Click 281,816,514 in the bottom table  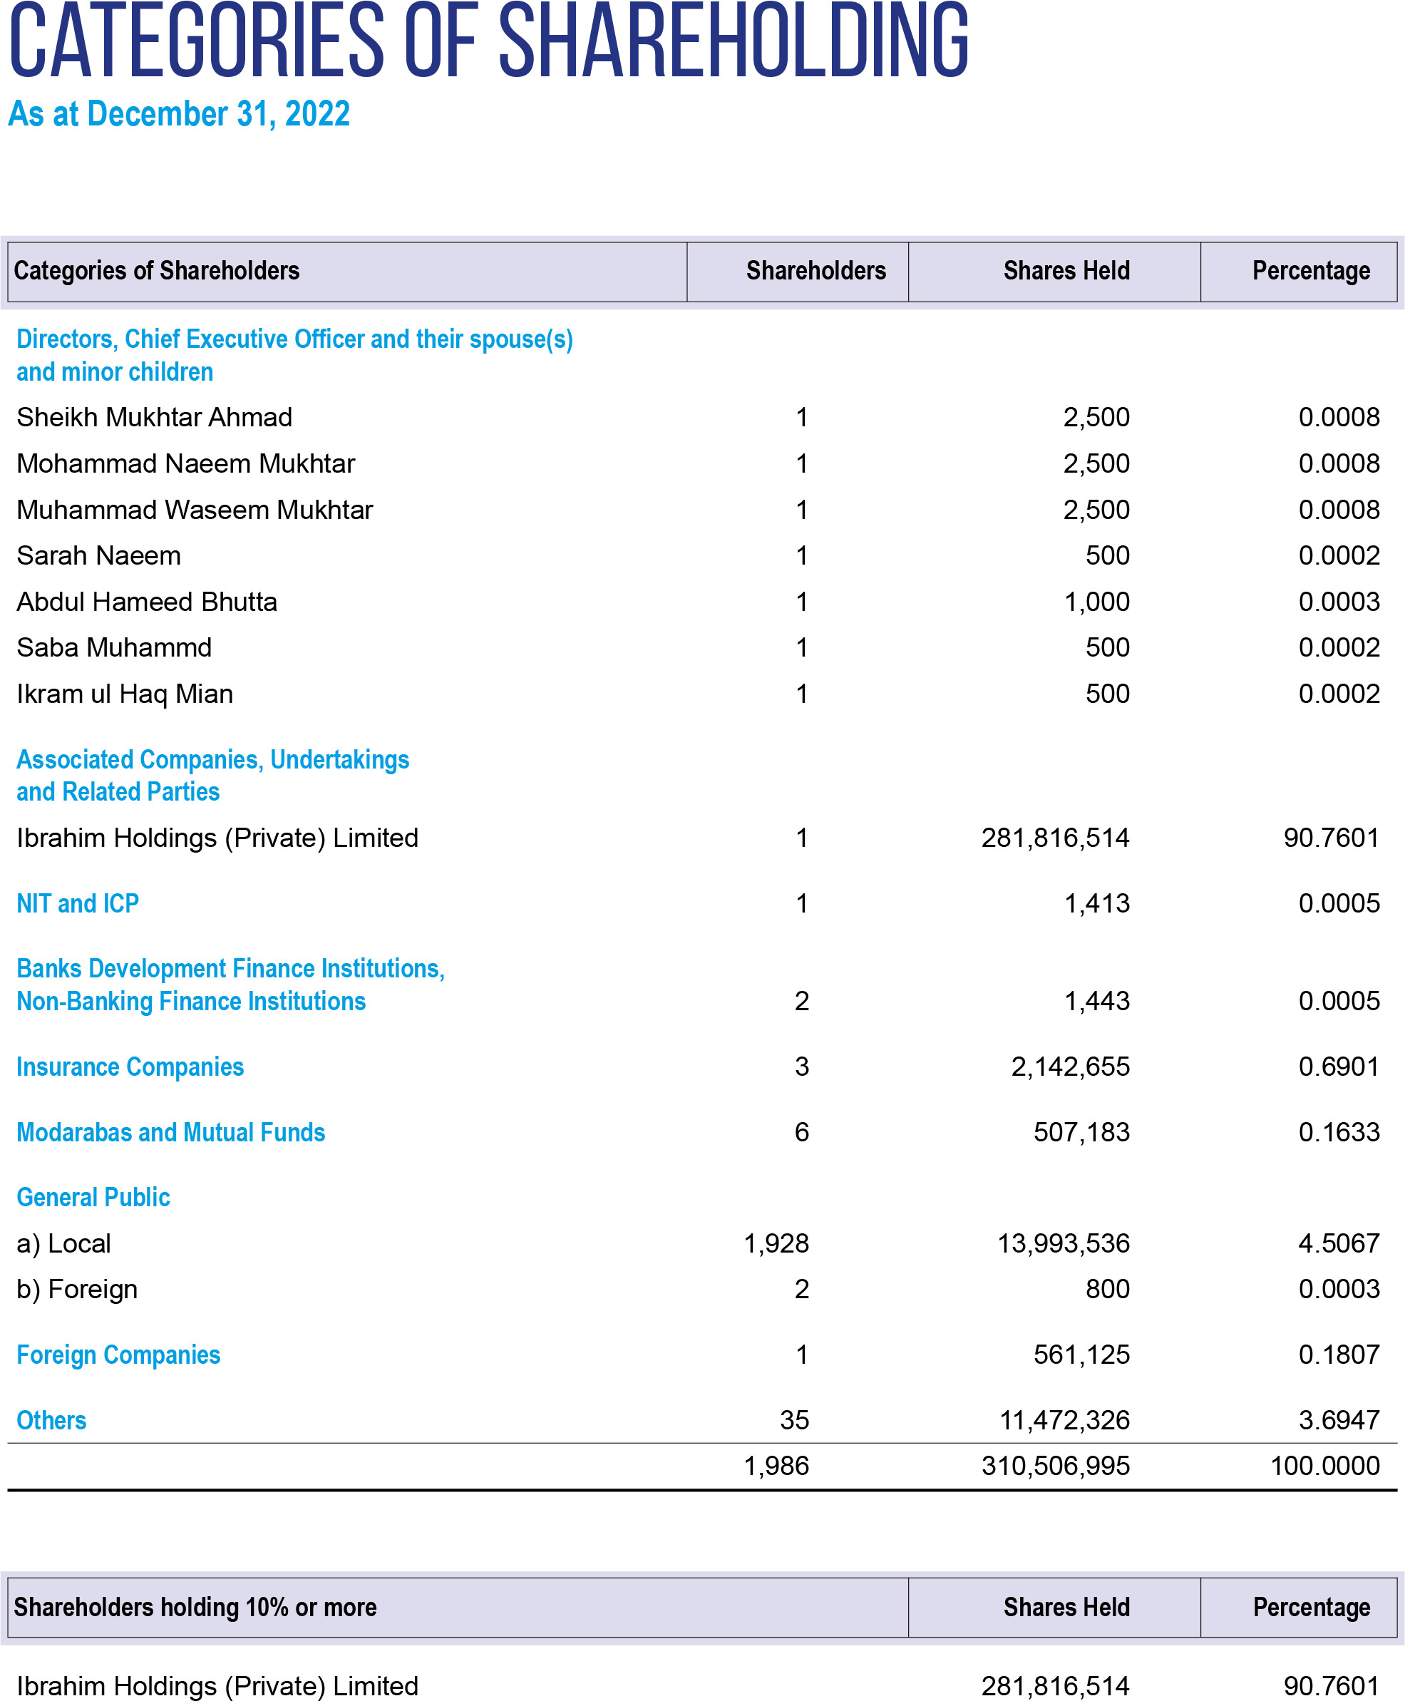point(1056,1687)
